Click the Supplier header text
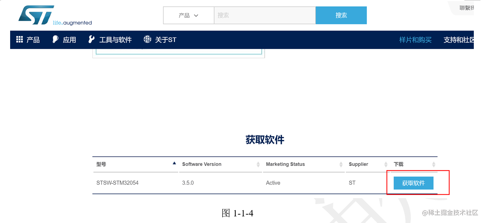The image size is (485, 223). click(x=358, y=164)
